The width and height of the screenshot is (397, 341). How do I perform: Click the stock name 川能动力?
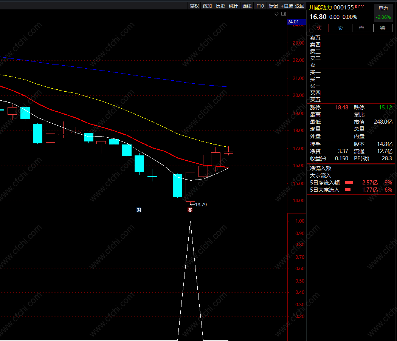321,8
